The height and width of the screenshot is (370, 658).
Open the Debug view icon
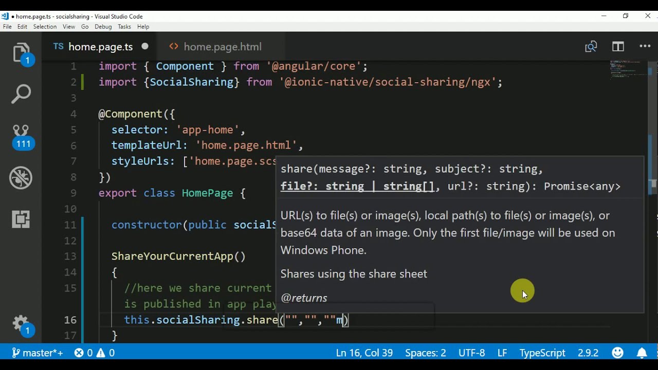[22, 178]
